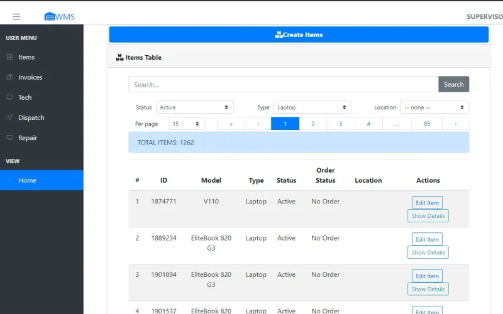Click ID cell 1874771

point(163,202)
